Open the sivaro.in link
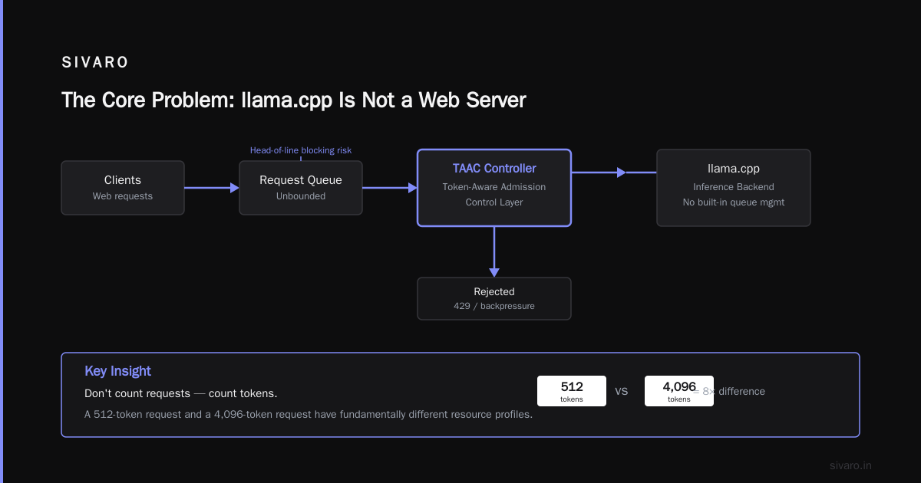Screen dimensions: 921x483 tap(851, 465)
